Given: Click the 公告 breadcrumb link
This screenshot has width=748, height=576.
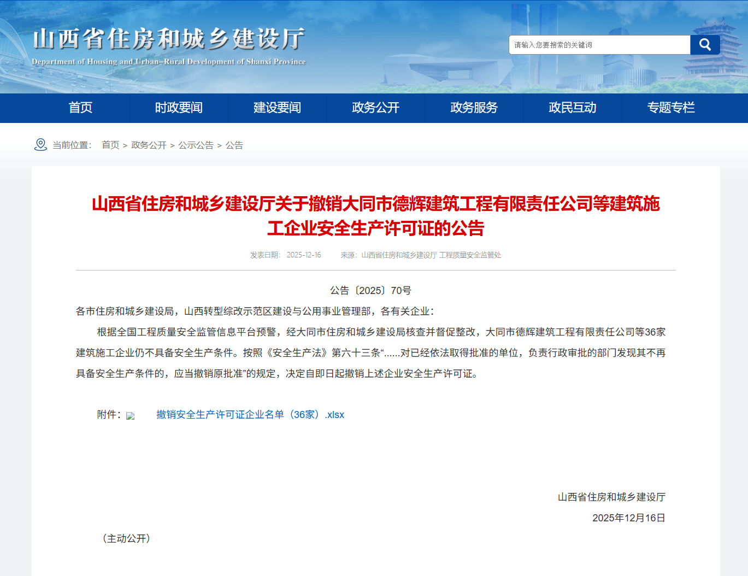Looking at the screenshot, I should tap(234, 145).
